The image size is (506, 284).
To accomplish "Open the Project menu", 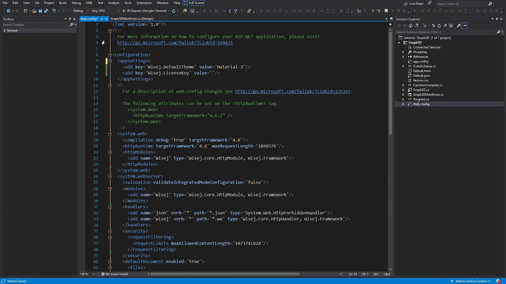I will [49, 3].
